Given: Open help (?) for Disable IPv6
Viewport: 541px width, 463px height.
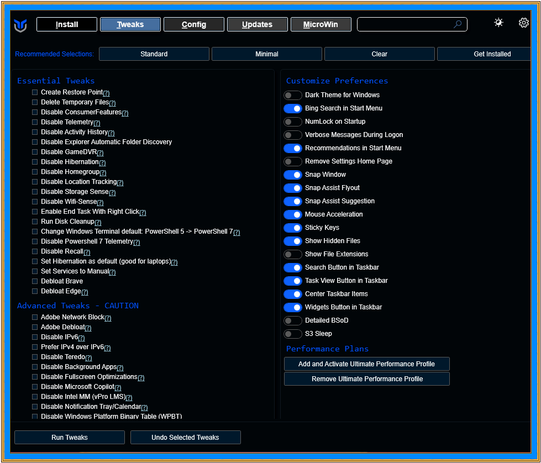Looking at the screenshot, I should (81, 338).
